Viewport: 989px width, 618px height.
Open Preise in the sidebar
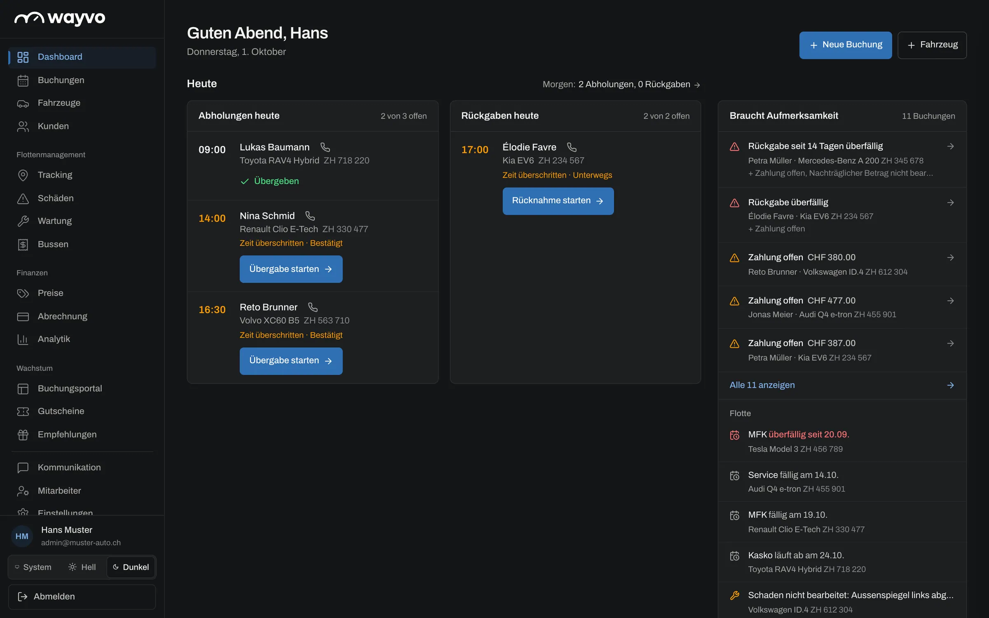coord(82,293)
